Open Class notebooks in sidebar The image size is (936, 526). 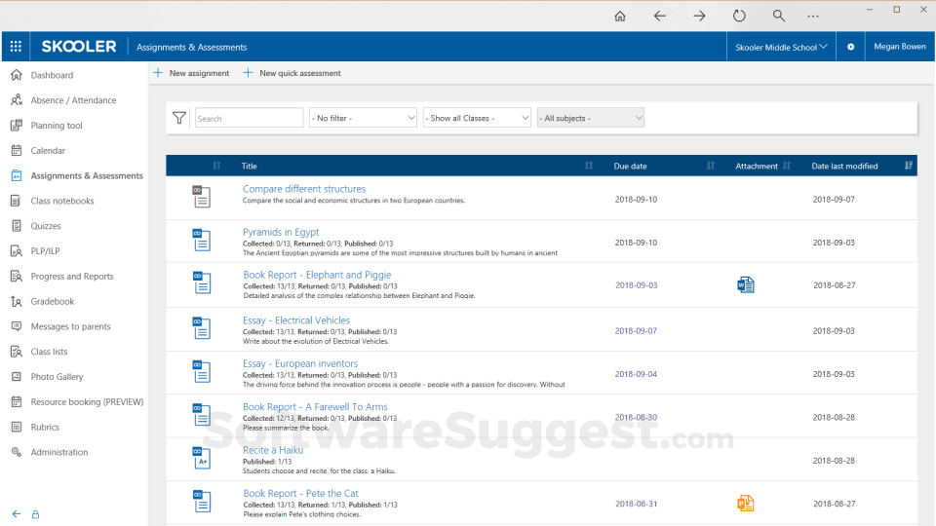(62, 201)
